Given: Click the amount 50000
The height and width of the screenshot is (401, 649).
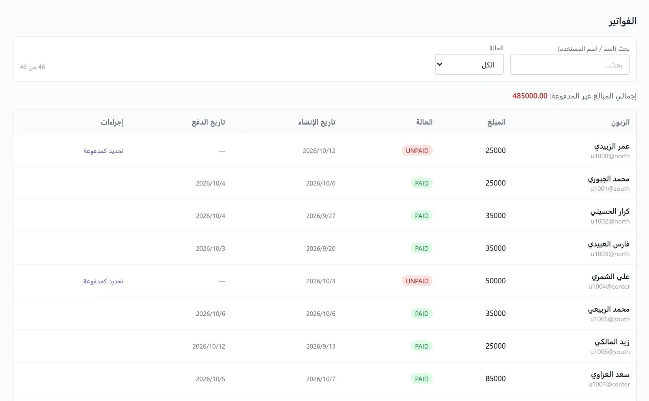Looking at the screenshot, I should click(496, 281).
